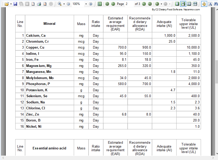Click the 'Iodine, I' row name
Image resolution: width=218 pixels, height=160 pixels.
tap(33, 54)
